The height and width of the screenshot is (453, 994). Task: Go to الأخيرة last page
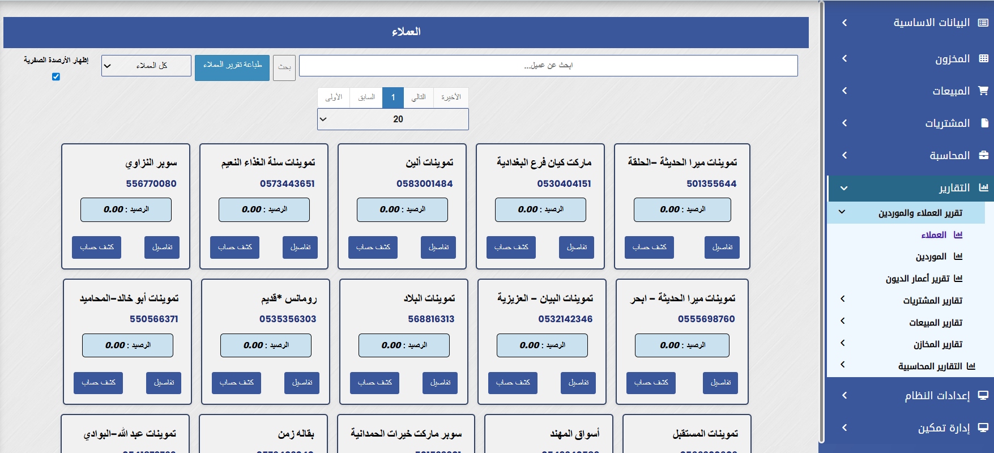coord(451,97)
